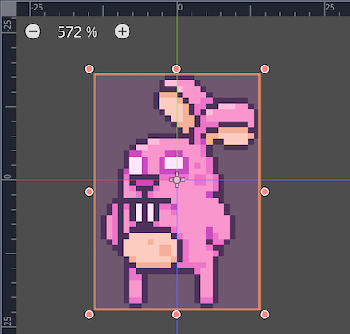Click the bottom-left corner resize handle
This screenshot has width=350, height=334.
click(x=89, y=315)
